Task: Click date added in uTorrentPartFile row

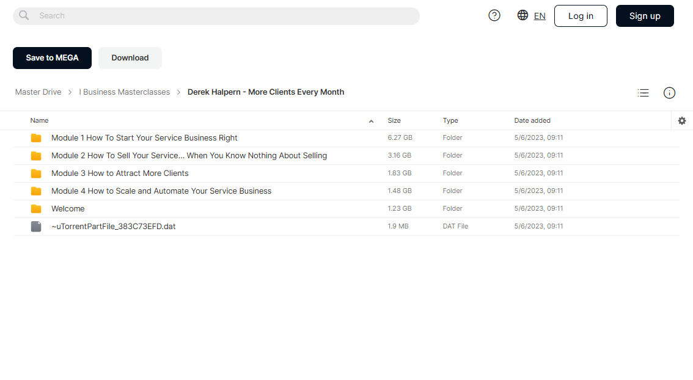Action: pyautogui.click(x=538, y=226)
